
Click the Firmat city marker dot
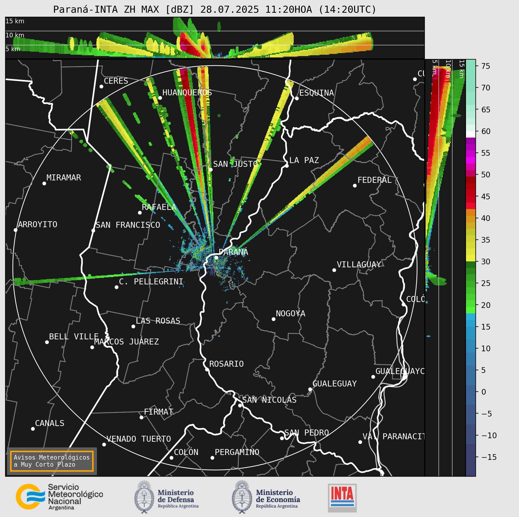141,417
